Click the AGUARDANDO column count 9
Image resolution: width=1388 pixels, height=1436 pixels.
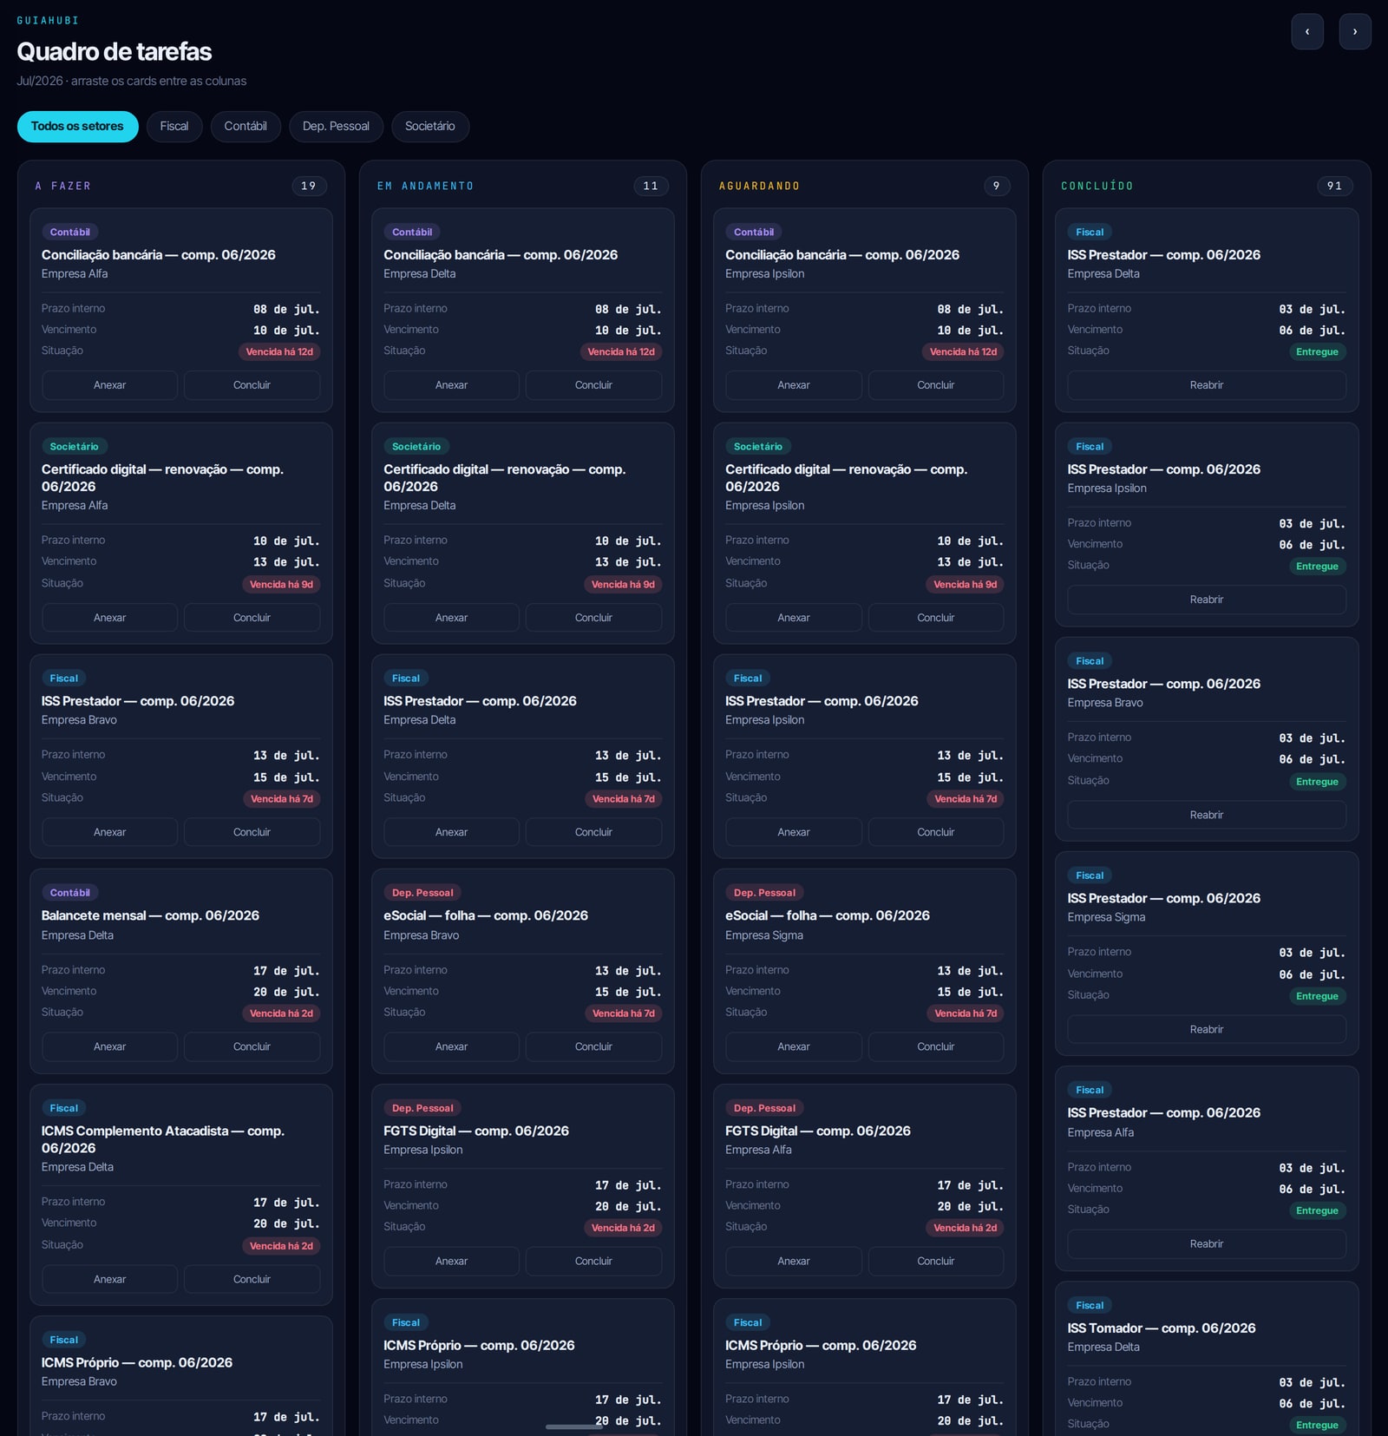997,186
